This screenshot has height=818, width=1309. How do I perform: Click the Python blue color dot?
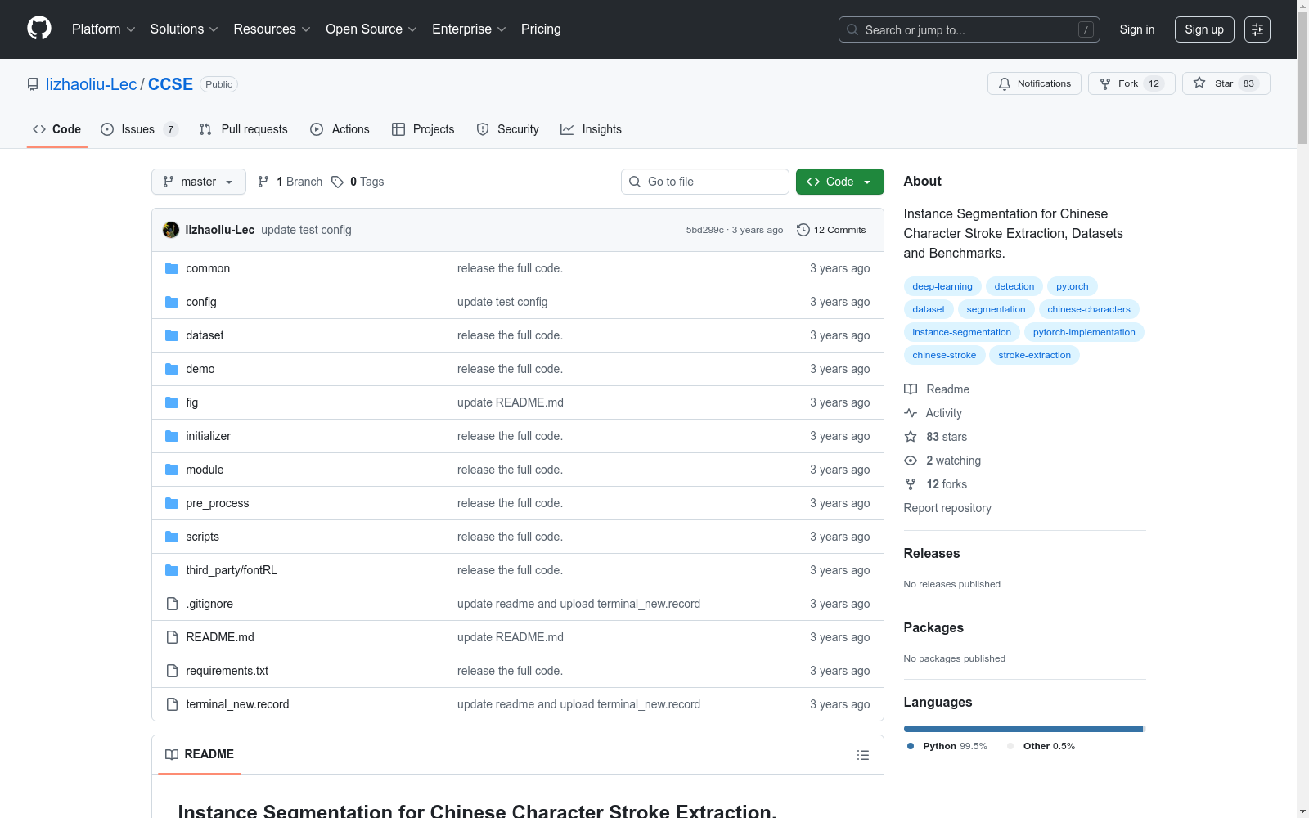[x=911, y=746]
